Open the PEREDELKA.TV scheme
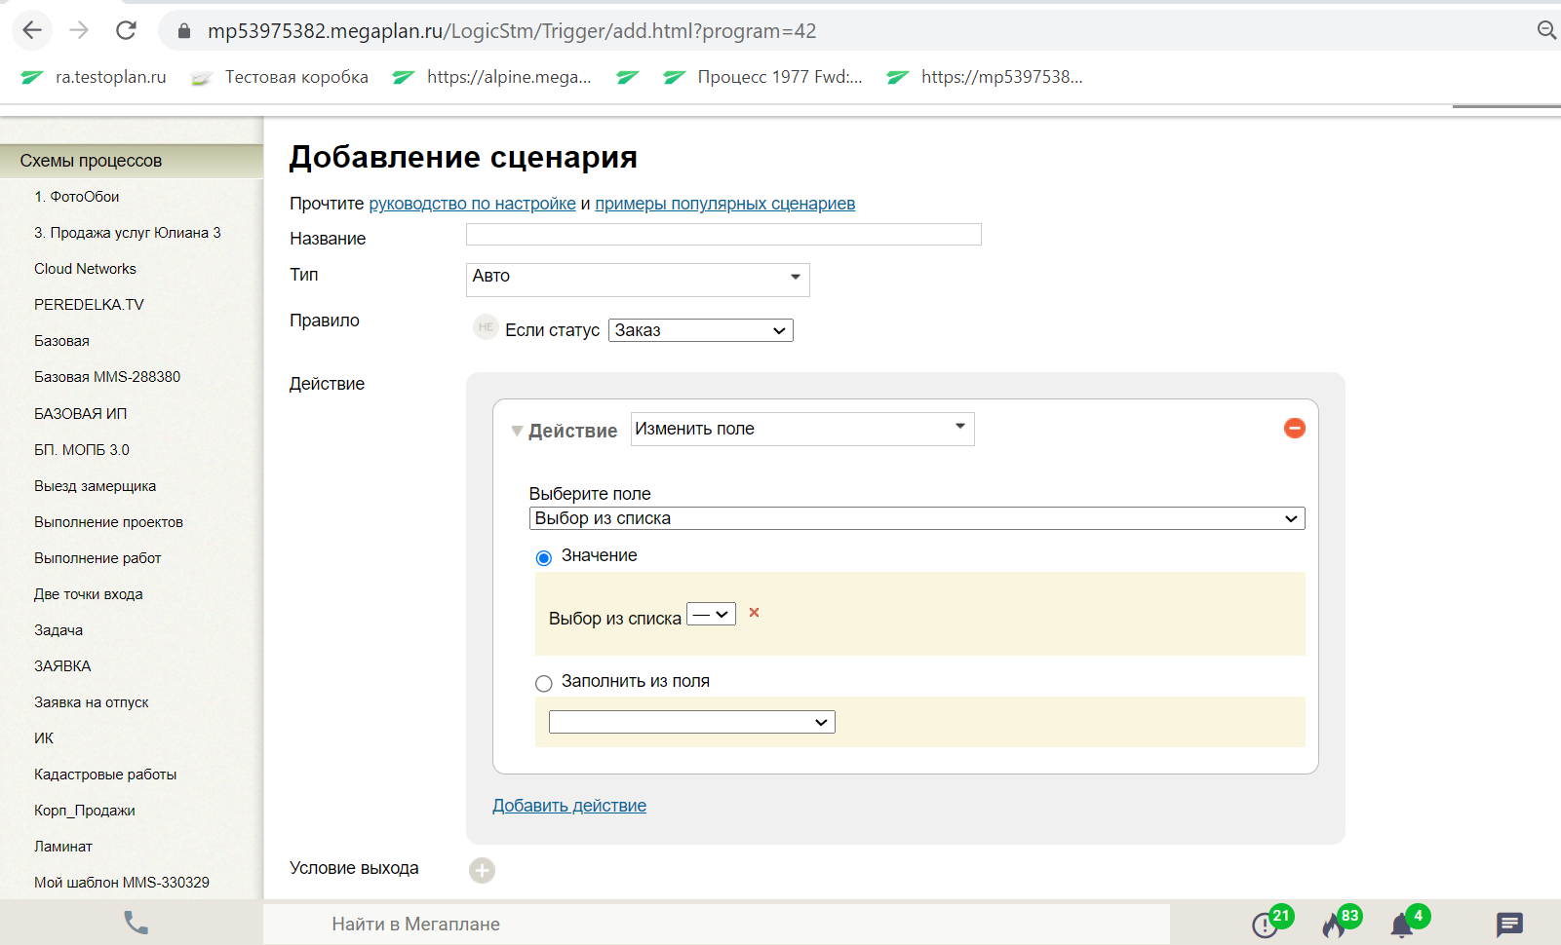The height and width of the screenshot is (945, 1561). [89, 305]
